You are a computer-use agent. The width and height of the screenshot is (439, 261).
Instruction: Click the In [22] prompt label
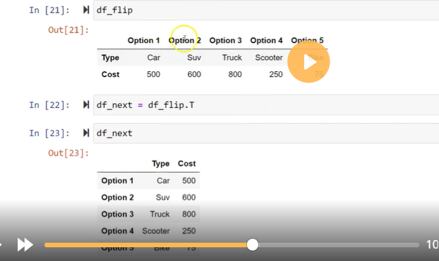click(x=49, y=105)
